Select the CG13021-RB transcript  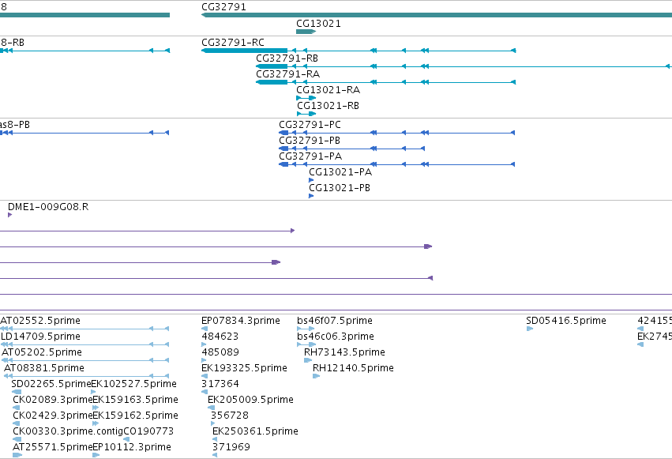(x=306, y=114)
